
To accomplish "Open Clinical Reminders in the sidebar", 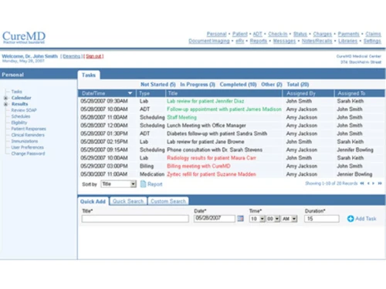I will (x=28, y=135).
